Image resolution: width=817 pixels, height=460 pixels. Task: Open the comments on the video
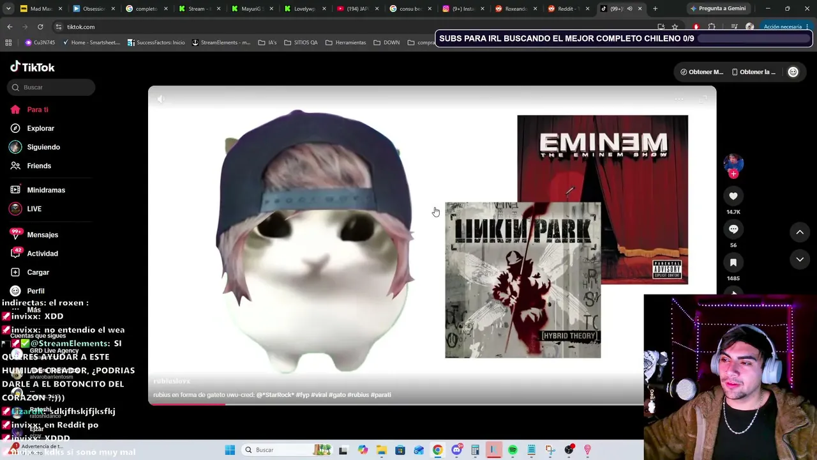coord(733,229)
